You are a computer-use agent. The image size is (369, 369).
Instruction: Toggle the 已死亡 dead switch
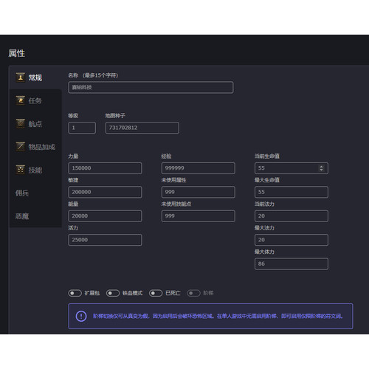(156, 293)
